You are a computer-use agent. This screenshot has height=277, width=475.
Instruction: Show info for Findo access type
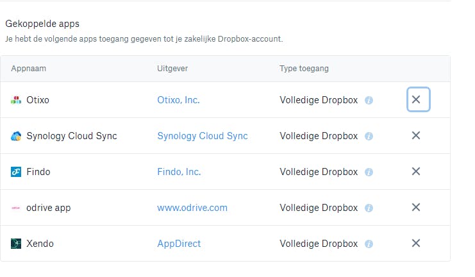(369, 172)
